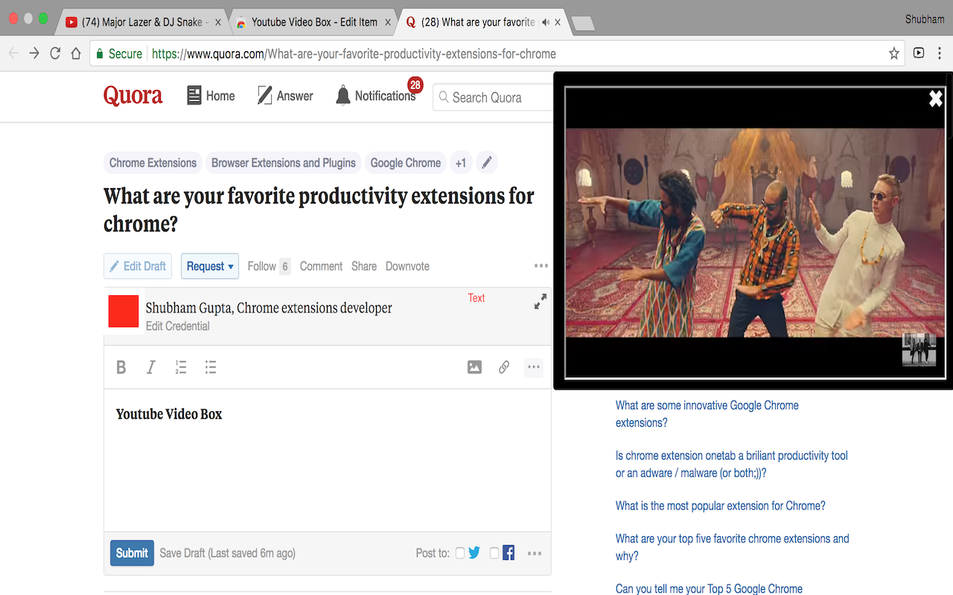The height and width of the screenshot is (595, 953).
Task: Edit topics using the pencil icon
Action: point(486,163)
